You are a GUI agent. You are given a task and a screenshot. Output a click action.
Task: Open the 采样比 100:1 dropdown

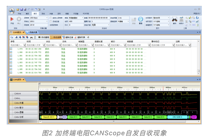tap(47, 21)
